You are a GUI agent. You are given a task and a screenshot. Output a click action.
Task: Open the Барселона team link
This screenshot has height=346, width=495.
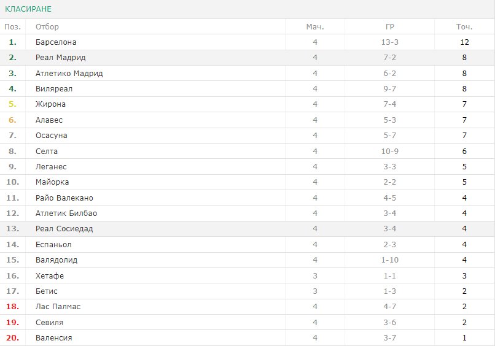click(56, 42)
